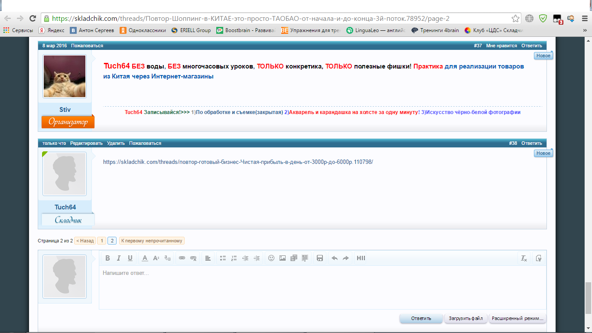
Task: Open the text color picker
Action: (145, 258)
